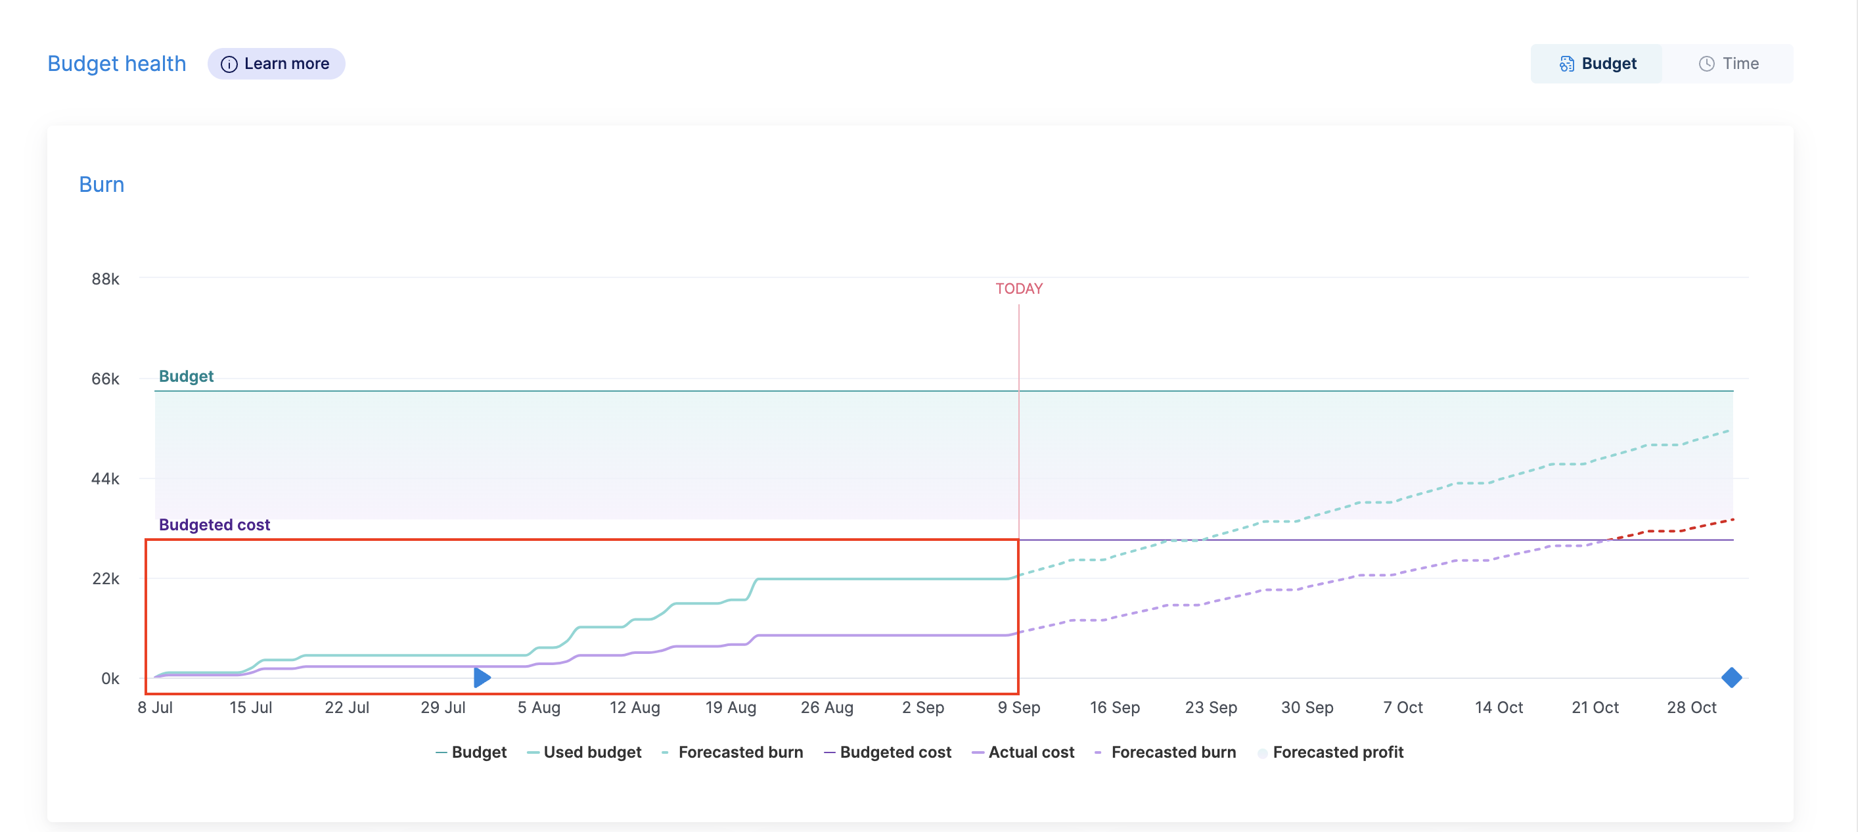1858x832 pixels.
Task: Toggle the Budget legend entry
Action: 471,752
